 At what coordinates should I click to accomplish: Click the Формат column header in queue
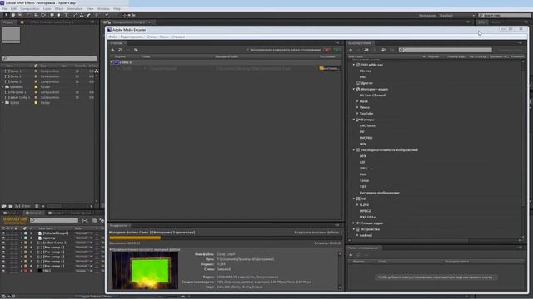click(x=120, y=56)
